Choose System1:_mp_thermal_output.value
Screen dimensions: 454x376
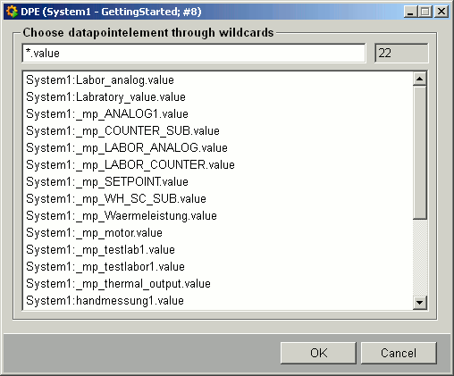pos(218,284)
